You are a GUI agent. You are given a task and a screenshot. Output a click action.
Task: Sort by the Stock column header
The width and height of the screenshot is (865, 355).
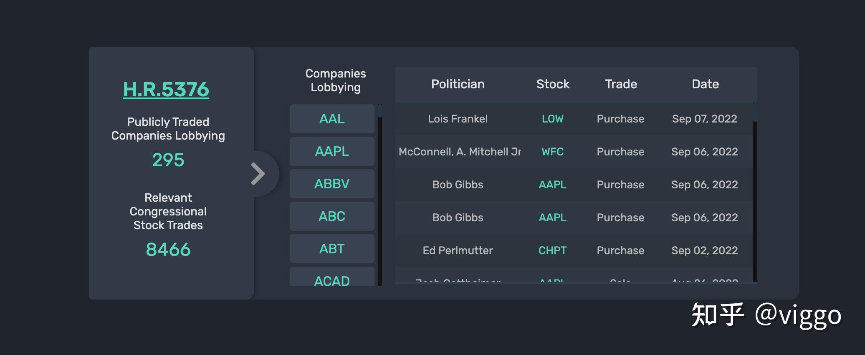pyautogui.click(x=553, y=84)
